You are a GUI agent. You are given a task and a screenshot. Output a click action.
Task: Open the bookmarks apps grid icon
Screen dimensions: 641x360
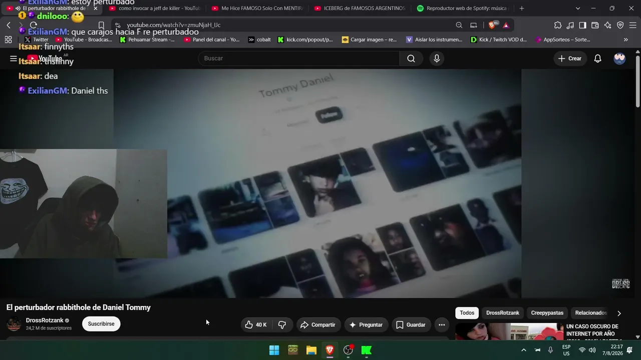8,39
